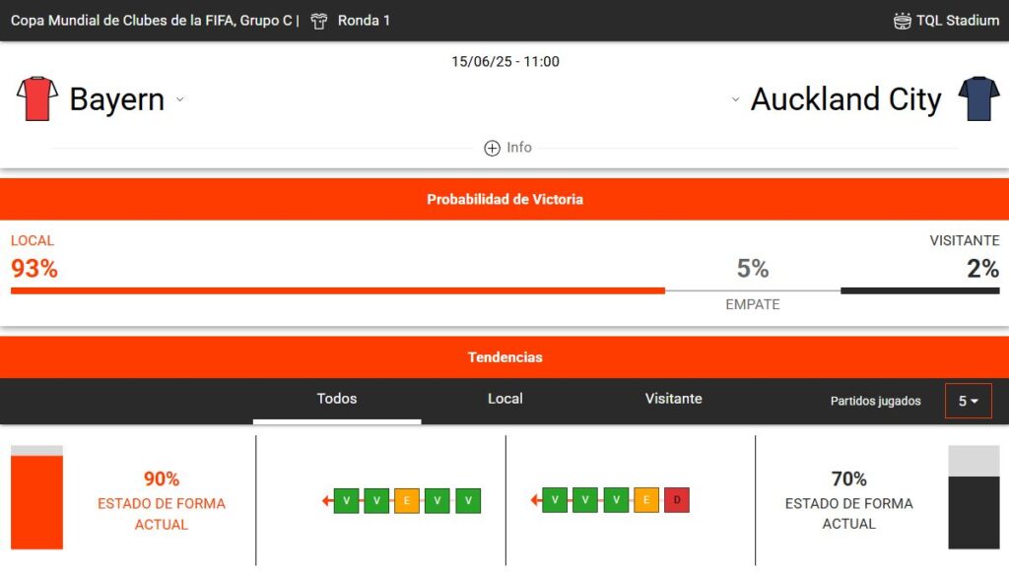Click the Auckland City team name
This screenshot has height=574, width=1009.
pyautogui.click(x=845, y=99)
